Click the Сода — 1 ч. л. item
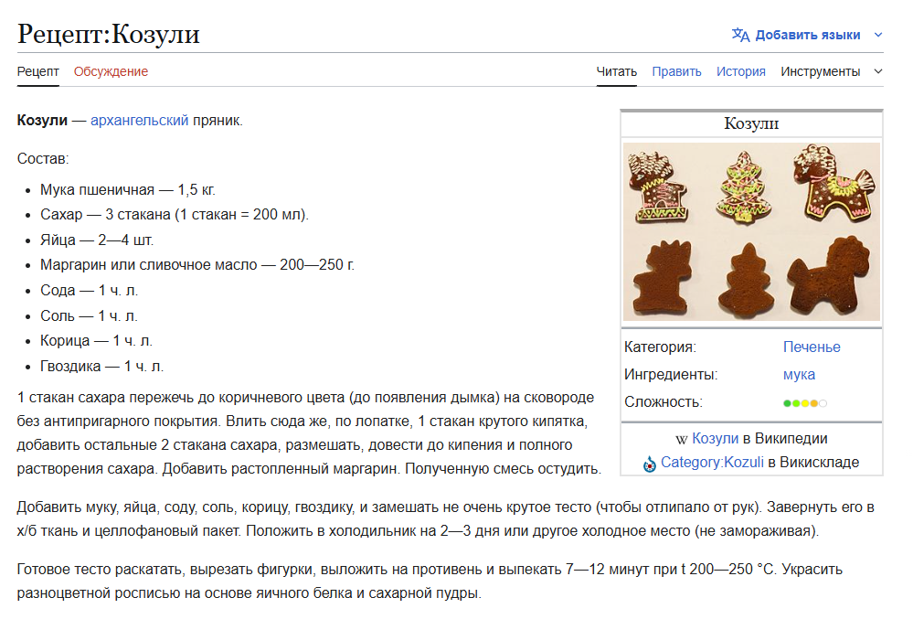Screen dimensions: 913x619 point(89,290)
